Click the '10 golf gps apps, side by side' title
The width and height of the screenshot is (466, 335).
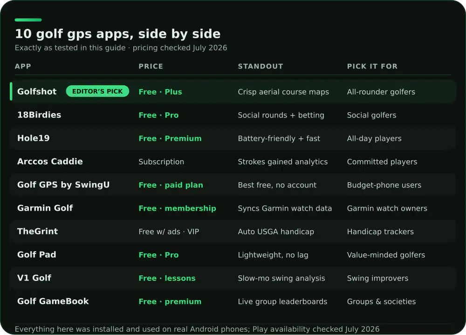118,34
